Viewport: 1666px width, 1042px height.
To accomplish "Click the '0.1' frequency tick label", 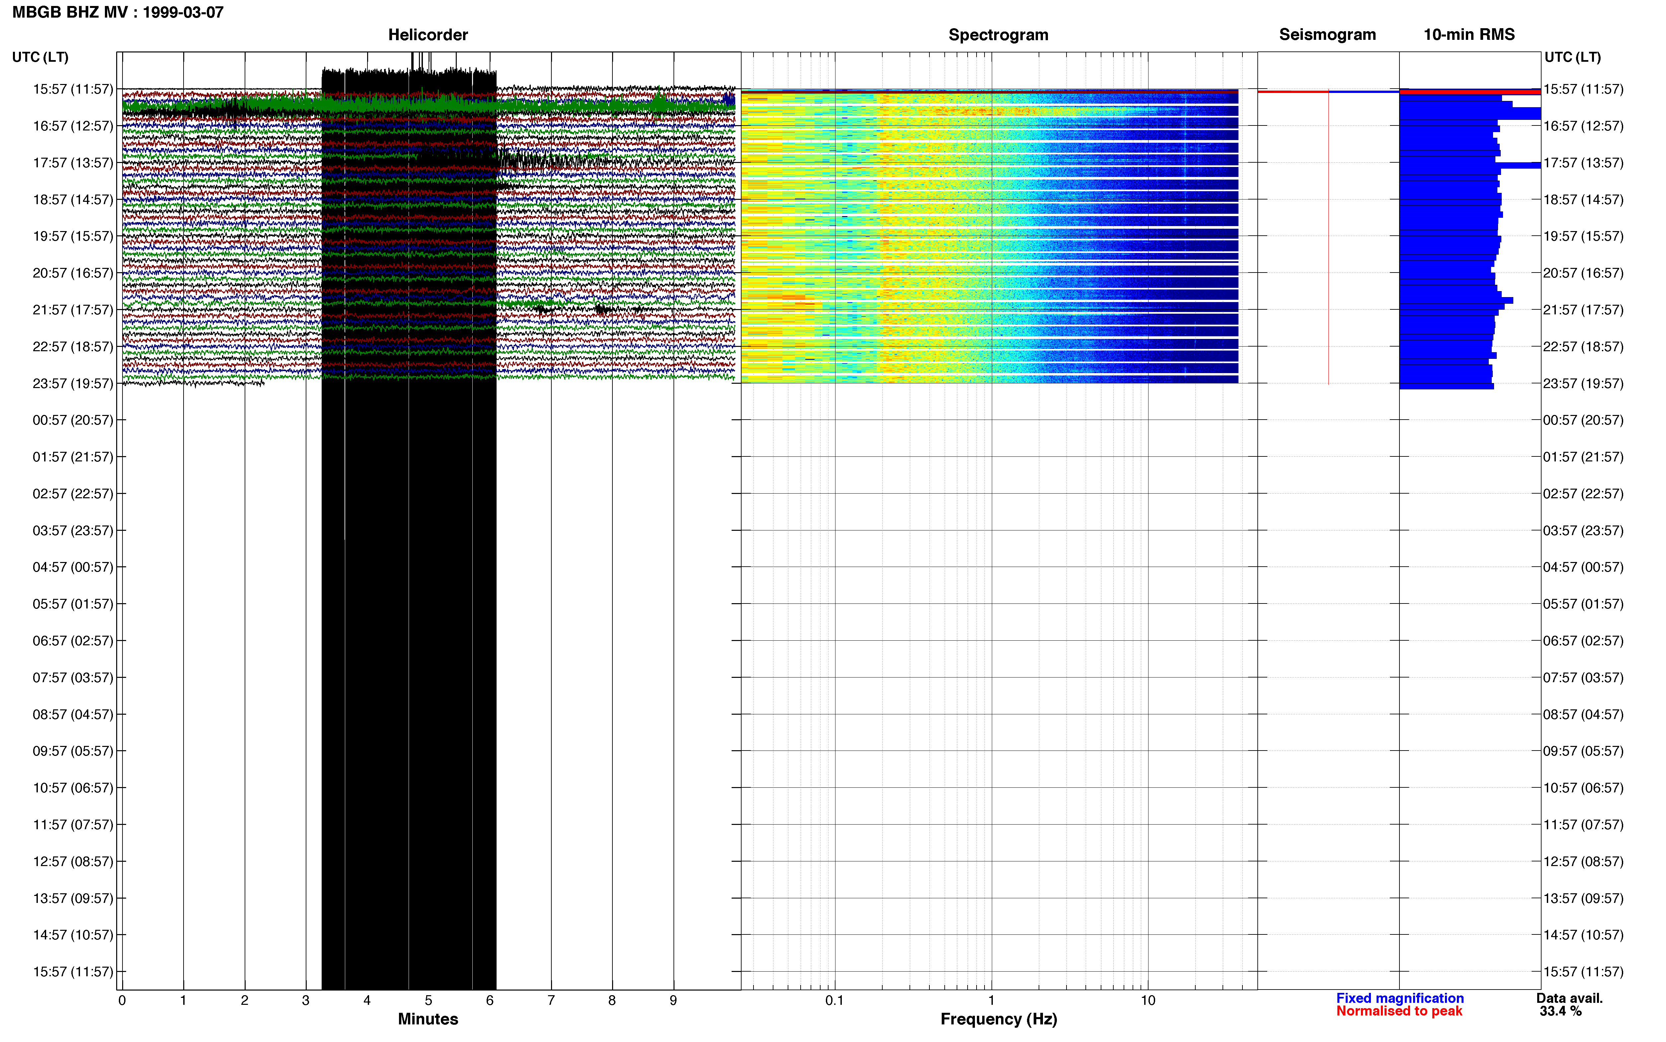I will (834, 1000).
